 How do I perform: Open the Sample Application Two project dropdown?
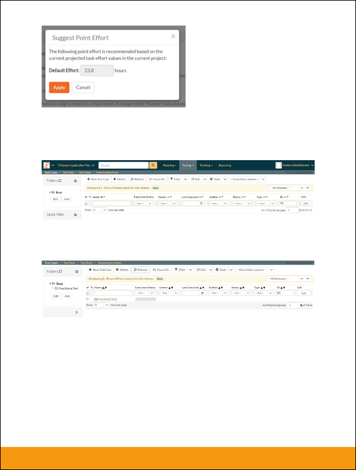click(x=76, y=165)
